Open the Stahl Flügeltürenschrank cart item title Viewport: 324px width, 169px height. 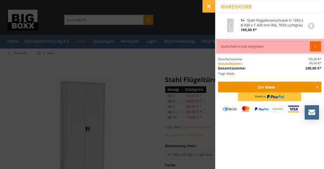[272, 23]
